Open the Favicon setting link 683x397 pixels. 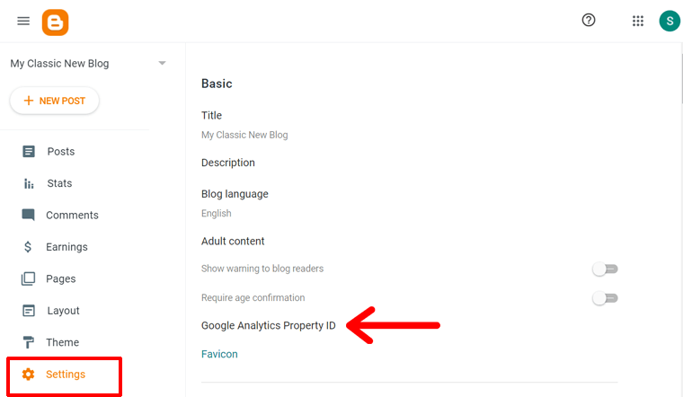point(219,354)
